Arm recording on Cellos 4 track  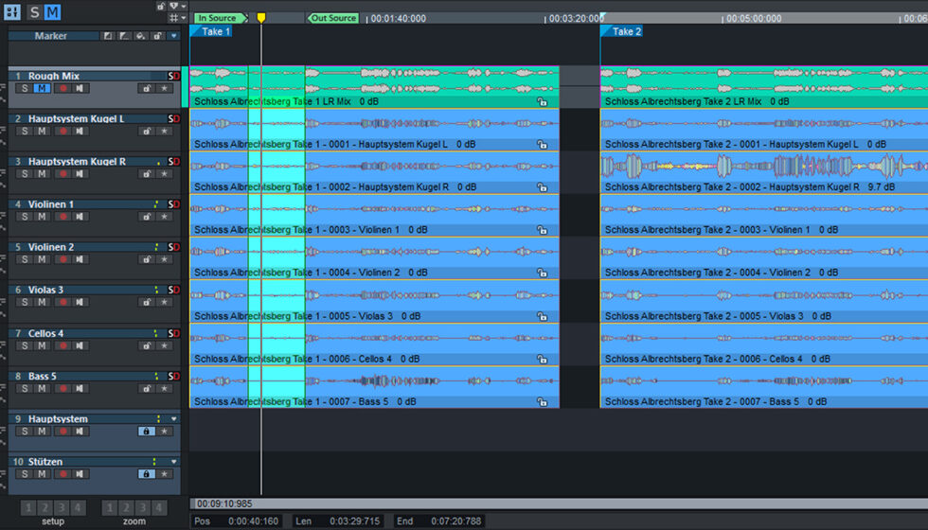(x=62, y=346)
